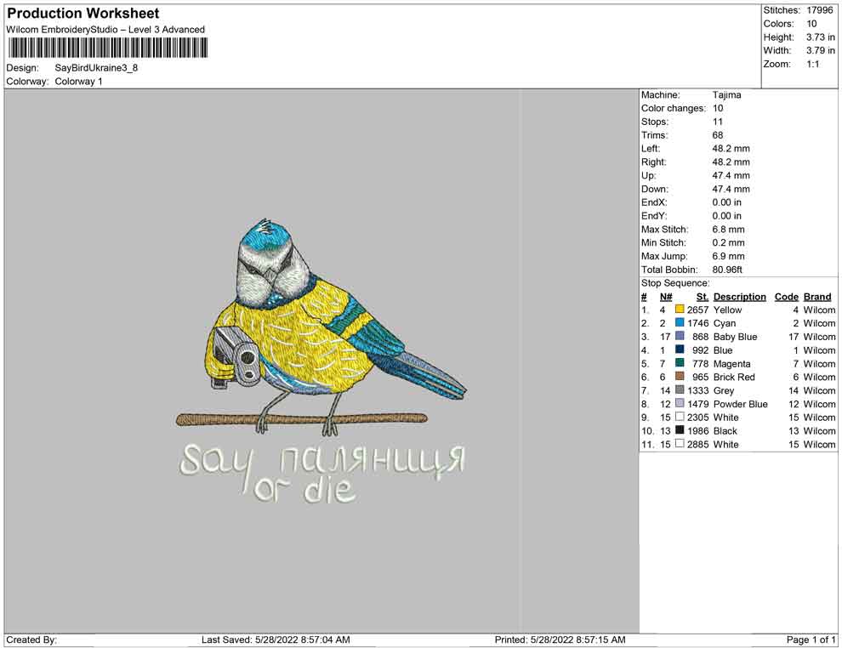Image resolution: width=842 pixels, height=648 pixels.
Task: Click the dark Blue thread swatch
Action: coord(680,350)
